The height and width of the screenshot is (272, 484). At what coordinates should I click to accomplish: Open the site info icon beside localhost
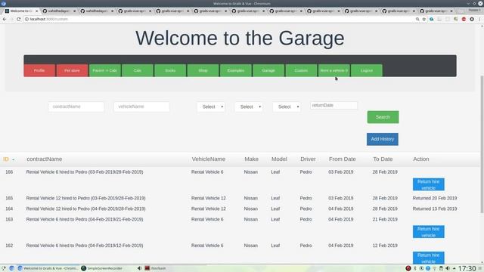click(x=26, y=19)
